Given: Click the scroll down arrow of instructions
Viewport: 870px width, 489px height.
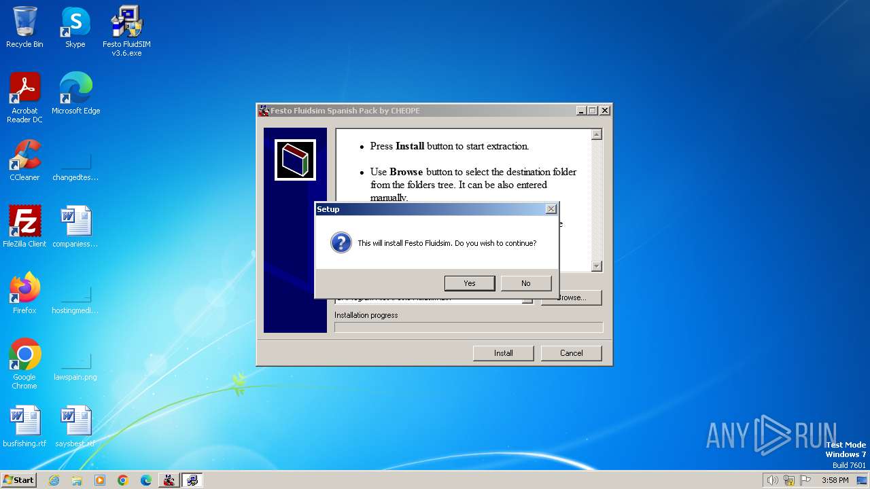Looking at the screenshot, I should tap(597, 266).
